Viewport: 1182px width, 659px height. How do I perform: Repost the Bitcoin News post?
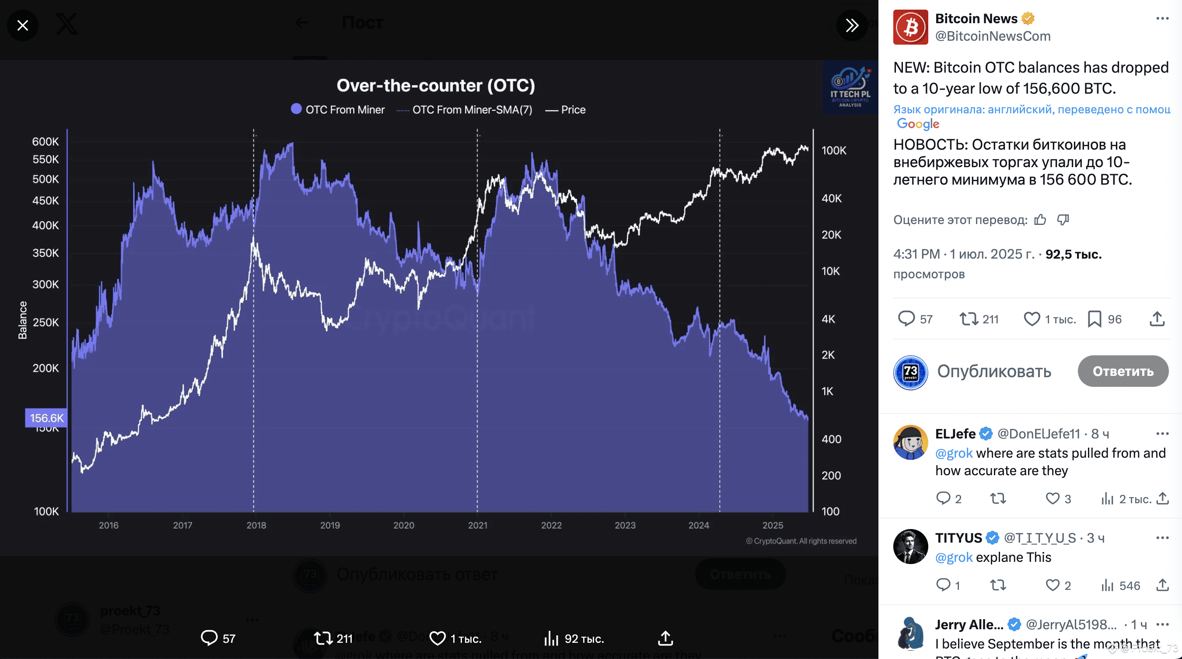970,319
